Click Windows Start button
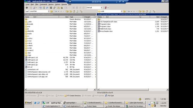Image resolution: width=193 pixels, height=108 pixels. click(28, 103)
